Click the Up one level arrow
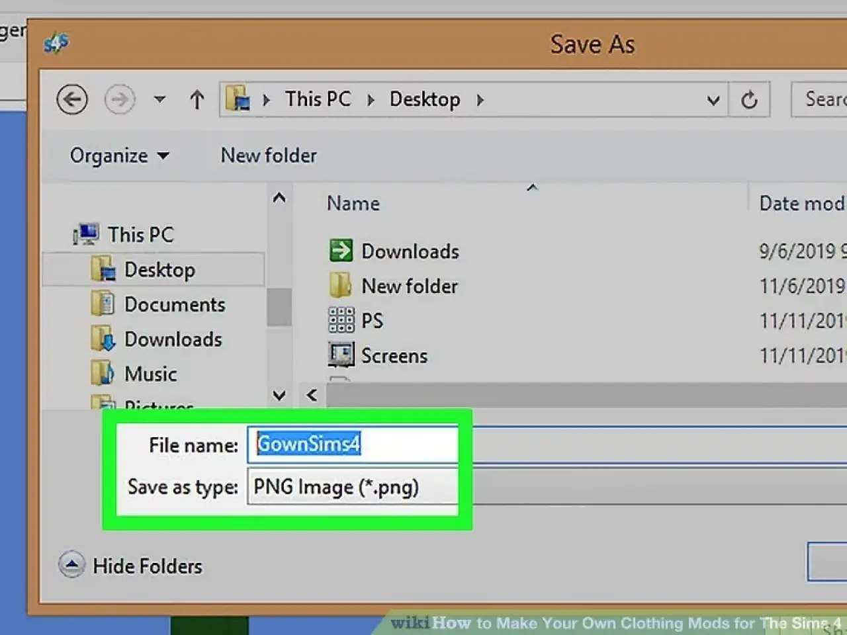Image resolution: width=847 pixels, height=635 pixels. point(197,100)
